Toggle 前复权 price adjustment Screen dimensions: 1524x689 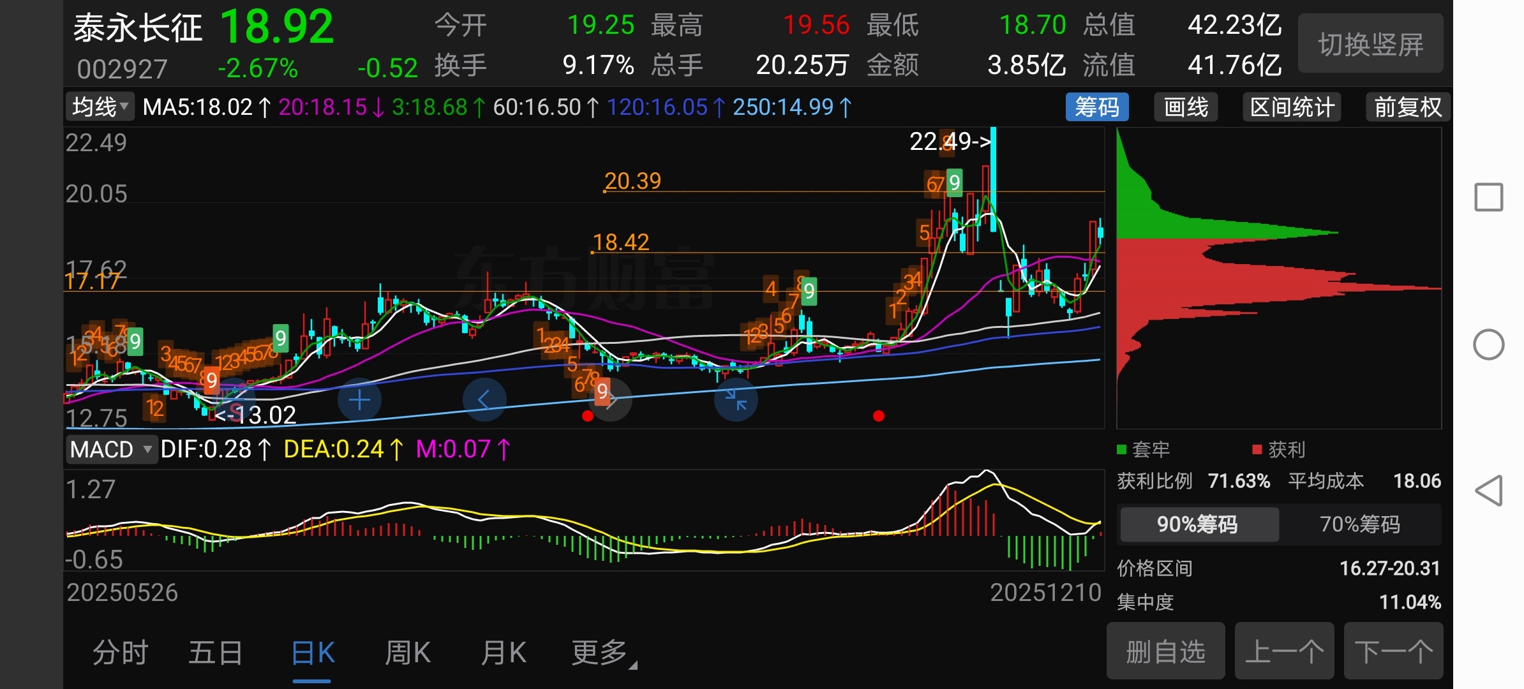(x=1408, y=107)
